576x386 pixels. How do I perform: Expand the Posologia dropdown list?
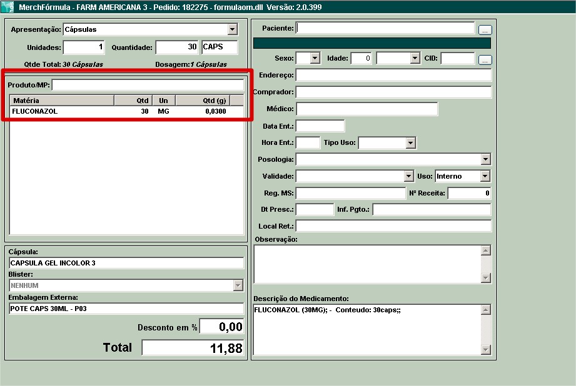[x=485, y=159]
